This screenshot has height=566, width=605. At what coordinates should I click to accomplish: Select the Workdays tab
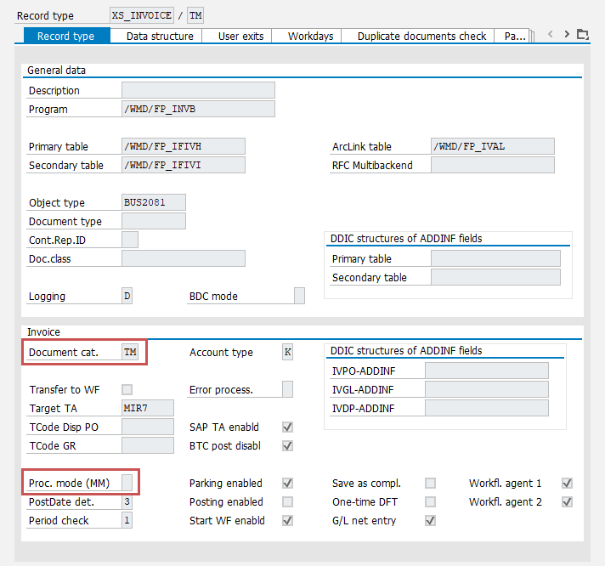coord(311,37)
